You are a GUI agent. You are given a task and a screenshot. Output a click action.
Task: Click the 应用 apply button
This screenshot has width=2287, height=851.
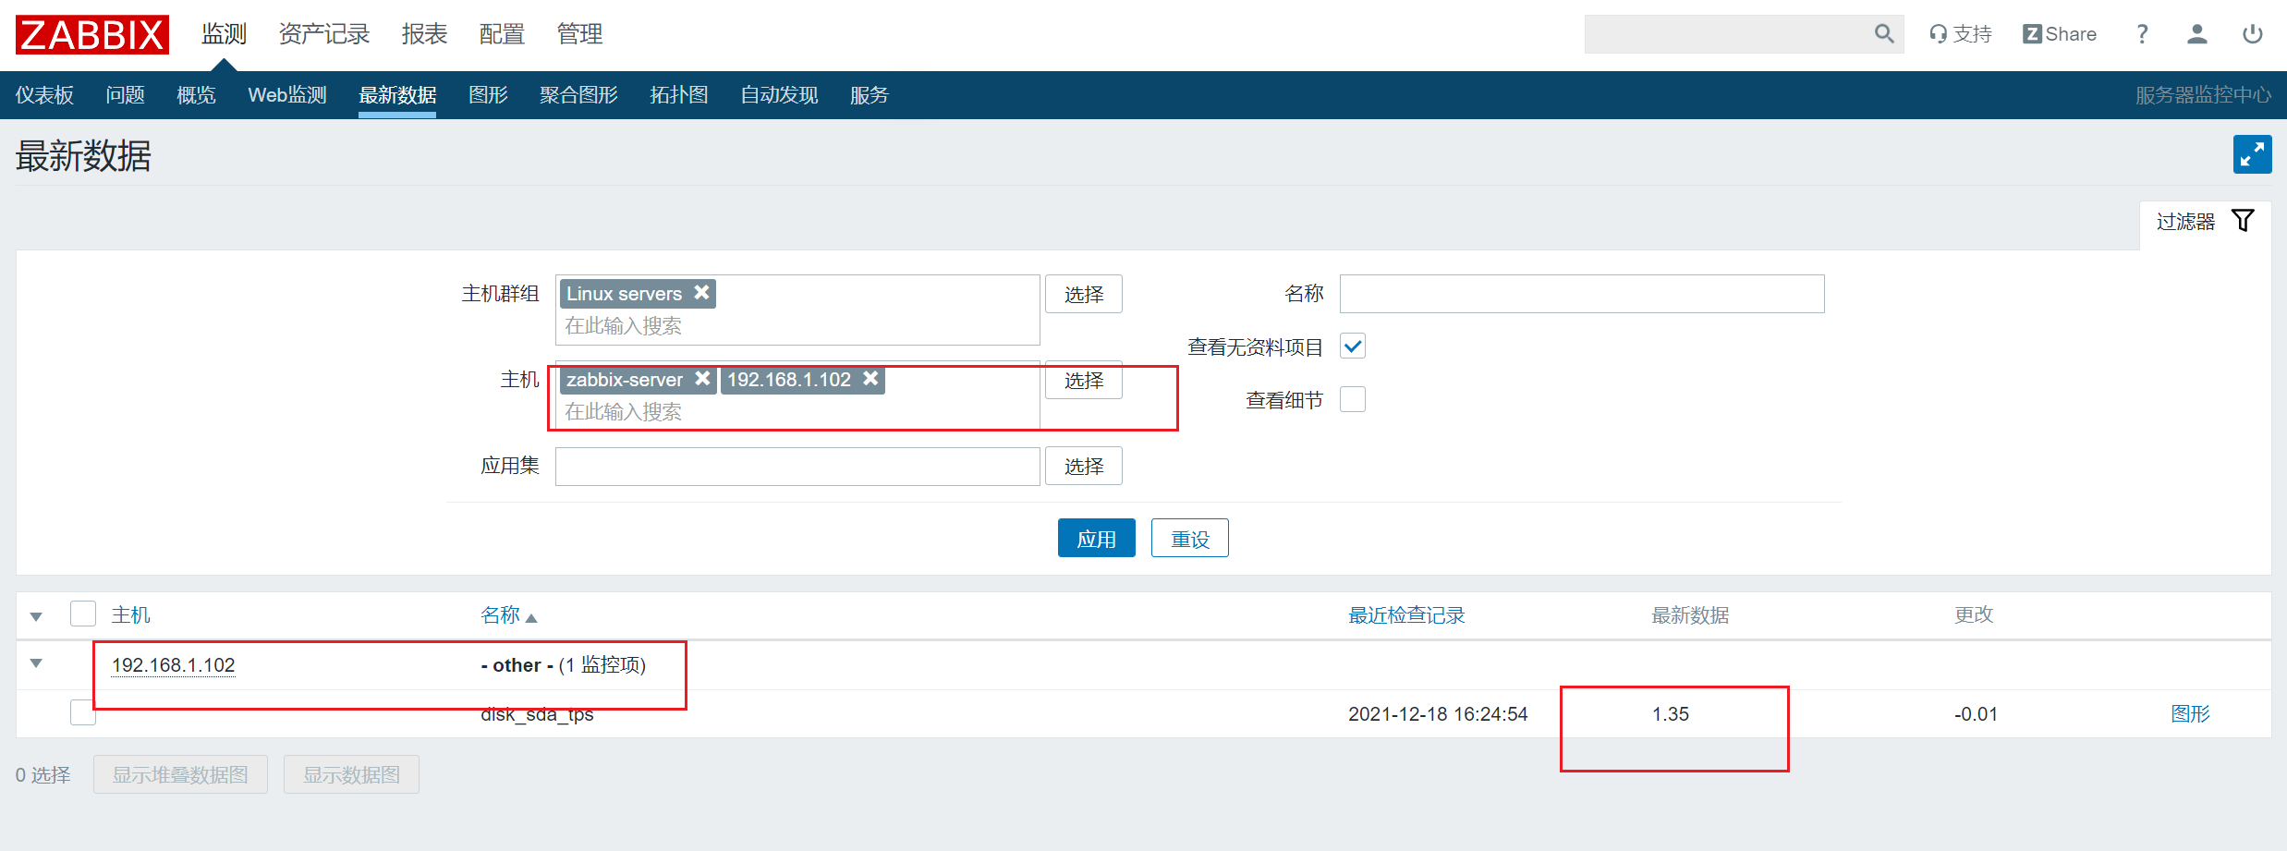pyautogui.click(x=1096, y=538)
